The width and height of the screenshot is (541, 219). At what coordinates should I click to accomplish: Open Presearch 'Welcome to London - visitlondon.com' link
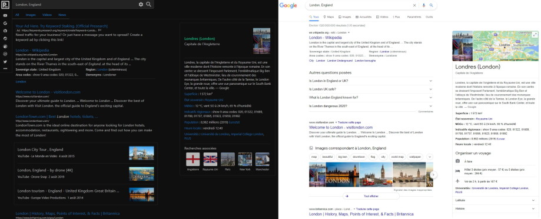click(x=48, y=92)
